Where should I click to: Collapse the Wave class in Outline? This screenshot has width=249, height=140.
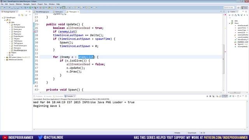(230, 23)
